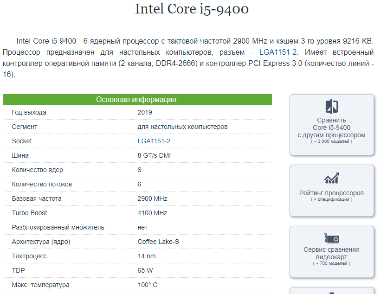Select the 'Coffee Lake-S' architecture value
This screenshot has width=387, height=294.
tap(158, 242)
